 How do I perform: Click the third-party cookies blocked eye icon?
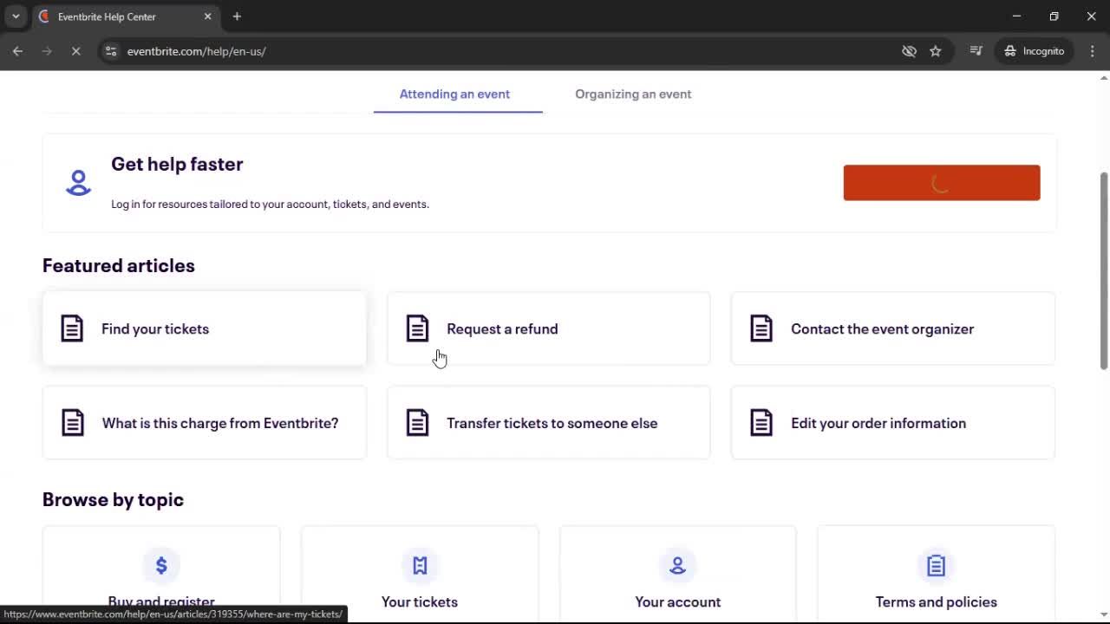coord(909,51)
